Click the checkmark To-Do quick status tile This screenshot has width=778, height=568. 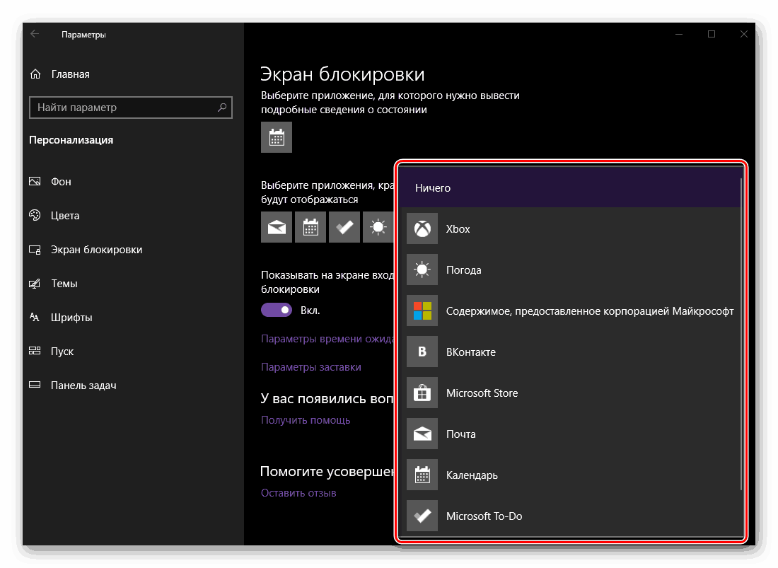(344, 227)
